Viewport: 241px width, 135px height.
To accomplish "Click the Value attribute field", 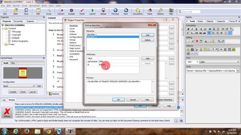I will [119, 58].
